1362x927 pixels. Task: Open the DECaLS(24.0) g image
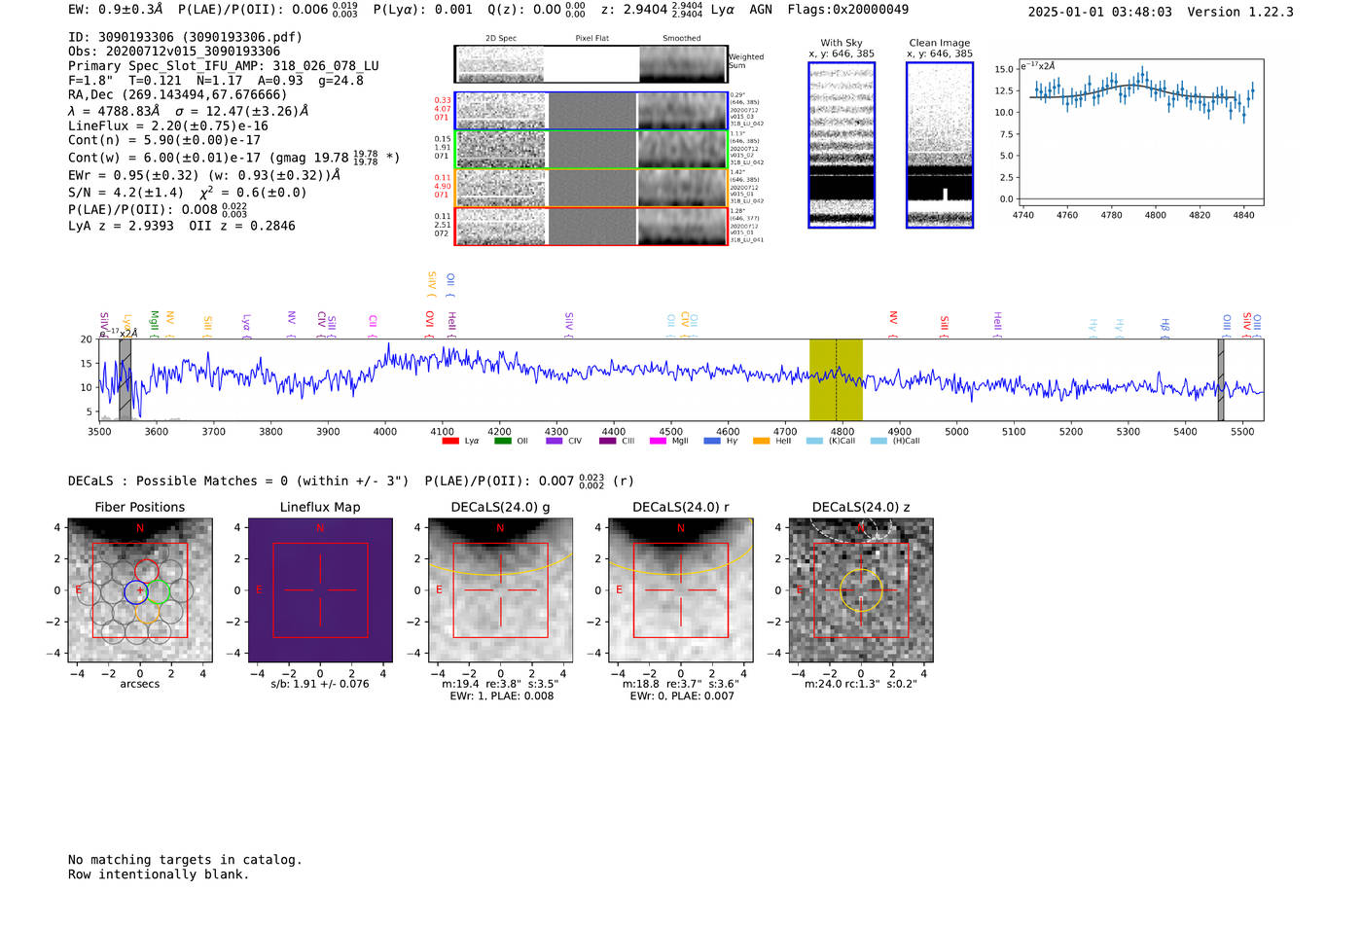click(x=500, y=589)
